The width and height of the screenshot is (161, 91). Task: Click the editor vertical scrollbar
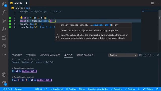point(160,25)
